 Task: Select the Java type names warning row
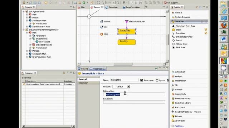49,84
